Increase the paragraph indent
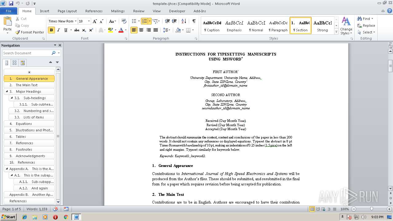The width and height of the screenshot is (393, 221). [174, 21]
